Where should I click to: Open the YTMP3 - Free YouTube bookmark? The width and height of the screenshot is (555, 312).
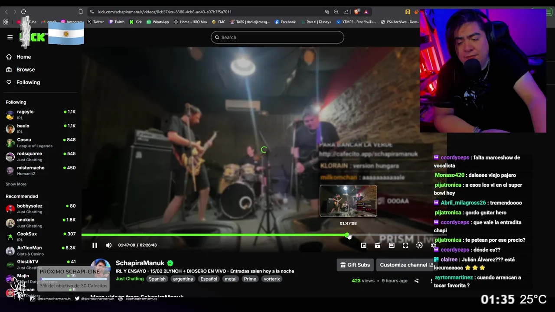(x=356, y=22)
